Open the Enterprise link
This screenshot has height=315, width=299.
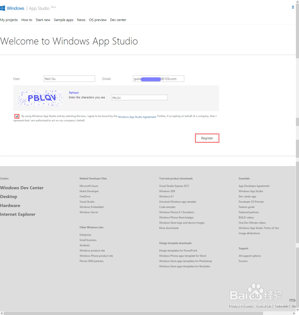click(x=85, y=235)
